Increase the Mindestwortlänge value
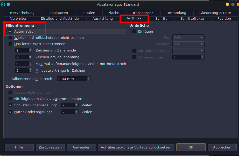 (x=30, y=69)
